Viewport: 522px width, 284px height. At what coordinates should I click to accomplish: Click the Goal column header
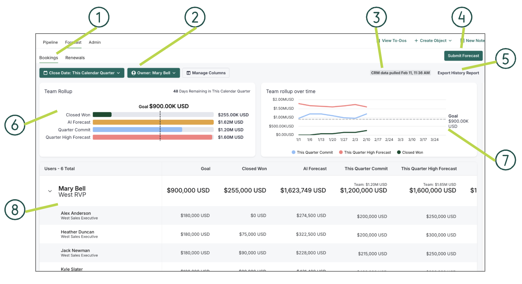[206, 168]
